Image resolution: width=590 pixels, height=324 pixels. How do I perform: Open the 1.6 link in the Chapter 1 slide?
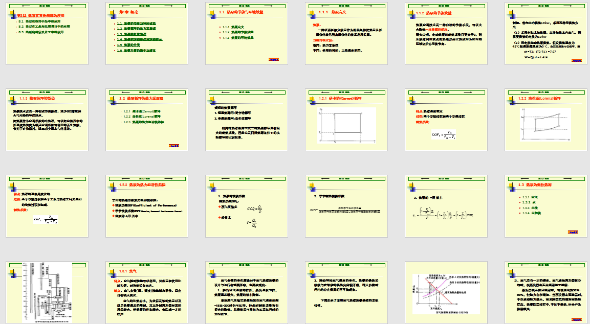136,51
